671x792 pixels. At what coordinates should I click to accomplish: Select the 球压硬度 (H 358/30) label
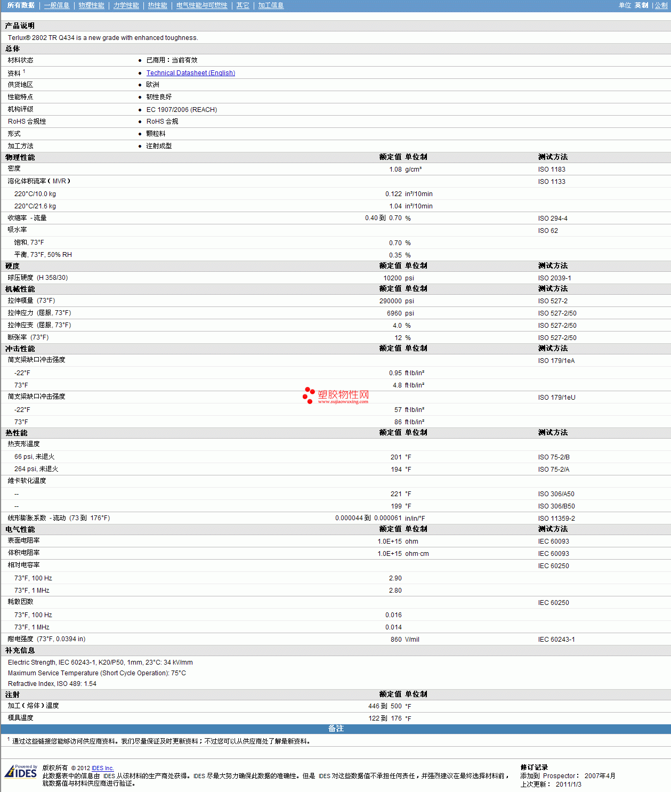[x=38, y=278]
